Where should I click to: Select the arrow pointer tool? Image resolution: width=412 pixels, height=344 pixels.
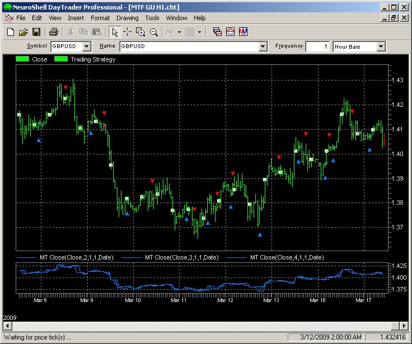(115, 32)
